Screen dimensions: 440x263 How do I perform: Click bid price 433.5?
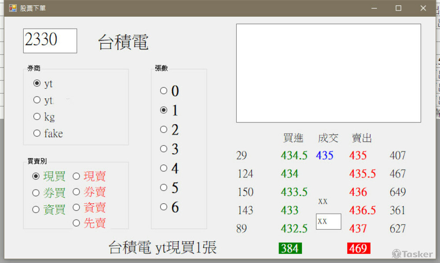(294, 192)
